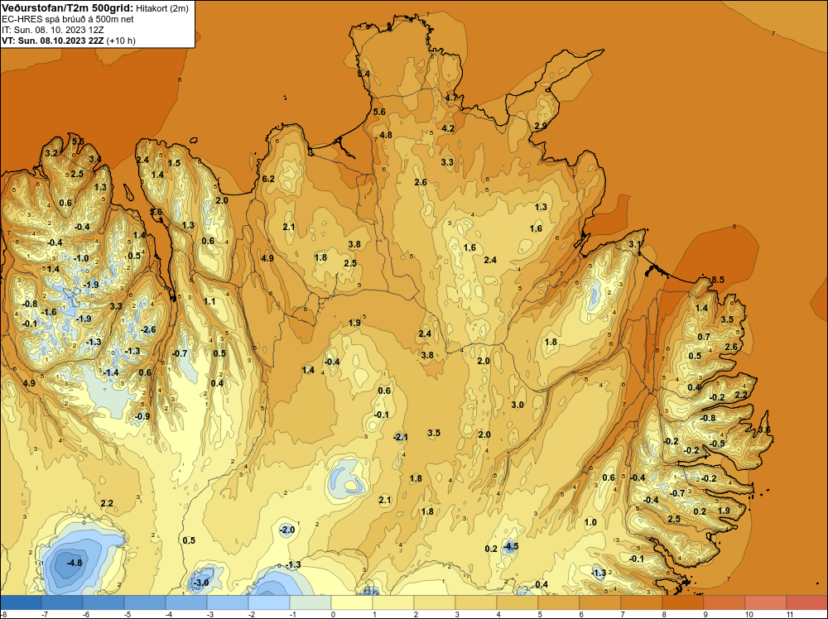Image resolution: width=828 pixels, height=619 pixels.
Task: Pick the legend swatch between -5 and -4
Action: coord(145,602)
